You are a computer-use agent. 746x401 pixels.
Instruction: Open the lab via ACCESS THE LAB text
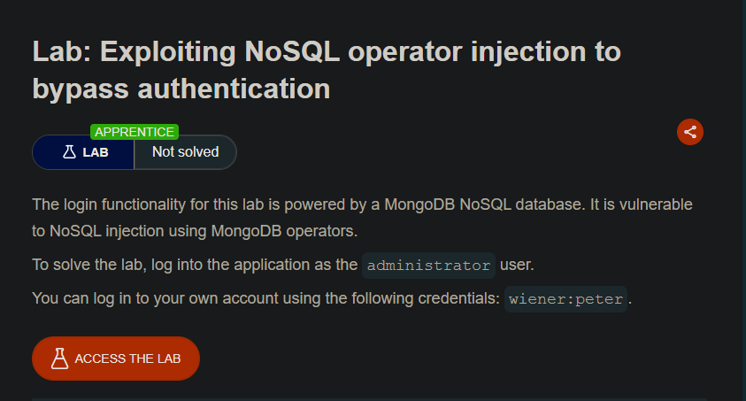127,359
